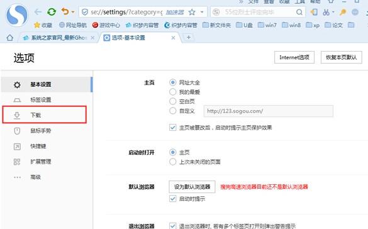
Task: Click the orange undo arrow icon
Action: 65,11
